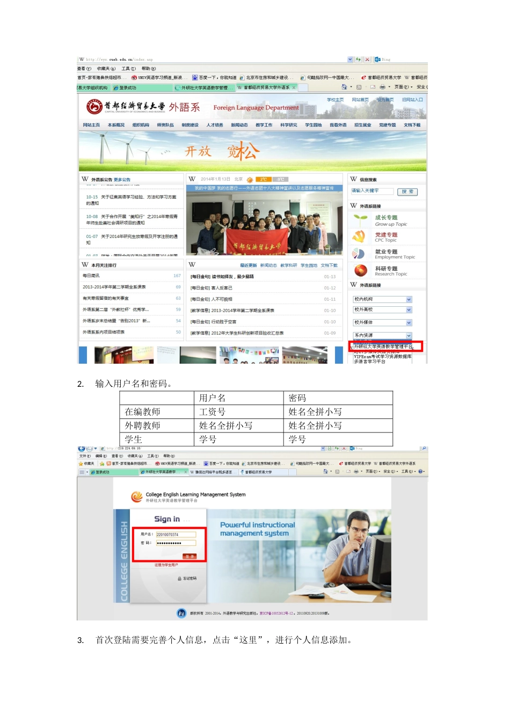Click the help question icon in second browser toolbar
The width and height of the screenshot is (510, 722).
(421, 472)
